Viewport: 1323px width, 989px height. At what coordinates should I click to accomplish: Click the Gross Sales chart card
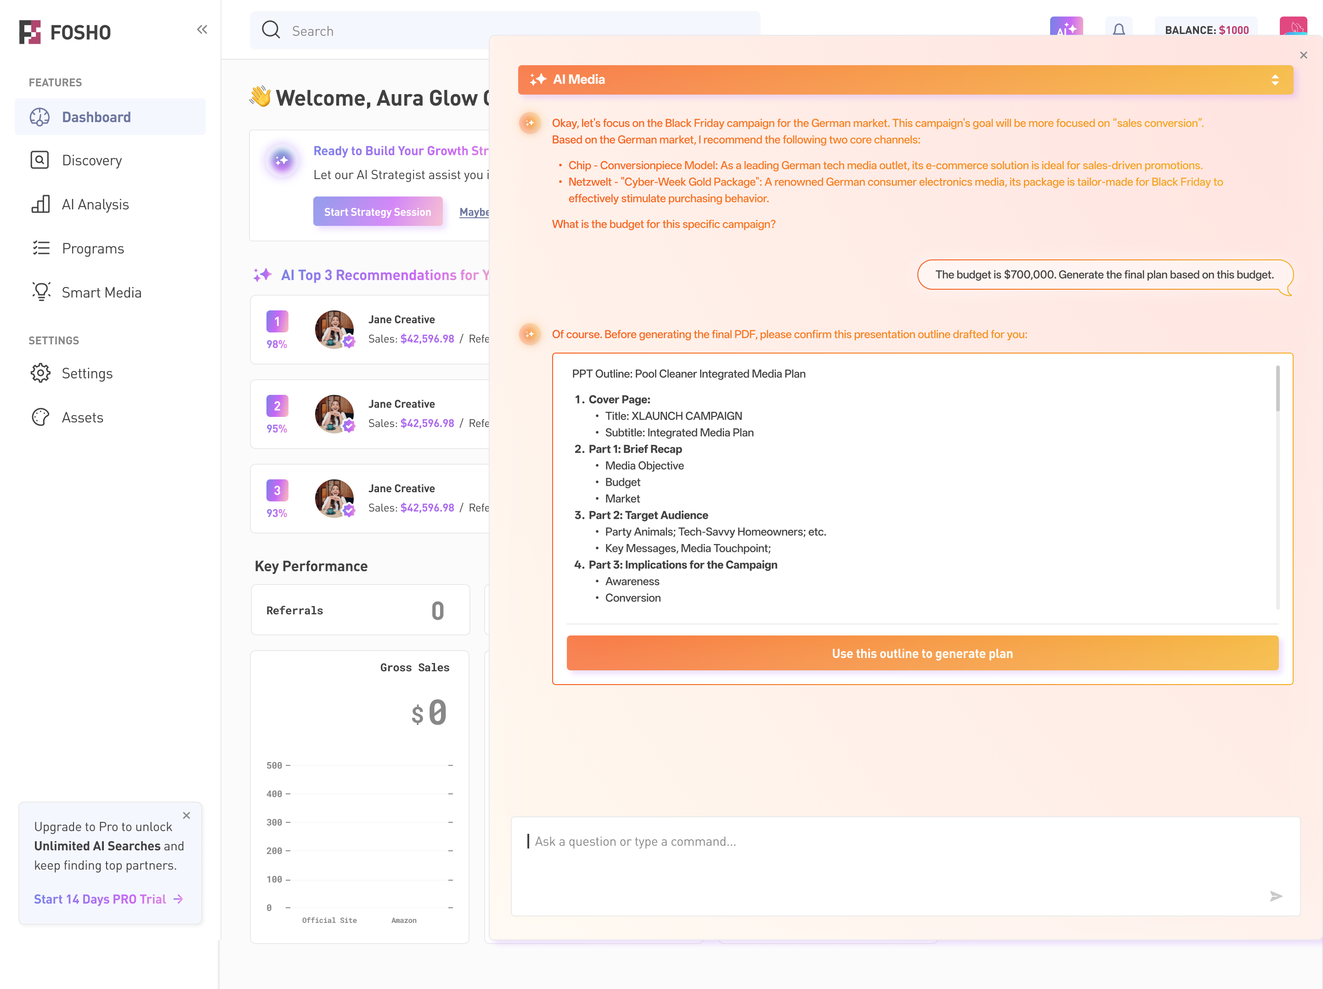[359, 797]
